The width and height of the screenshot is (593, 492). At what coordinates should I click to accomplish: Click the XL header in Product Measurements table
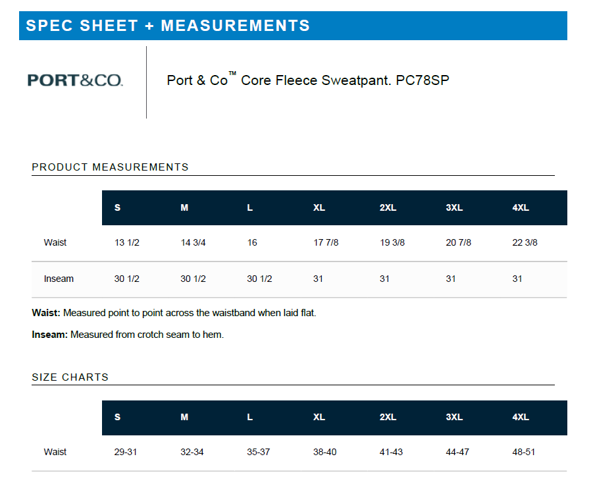[319, 207]
